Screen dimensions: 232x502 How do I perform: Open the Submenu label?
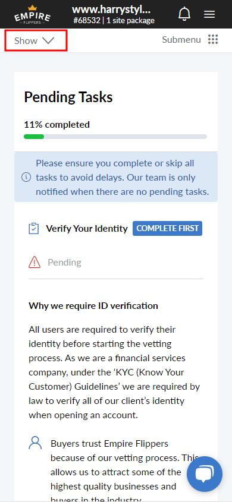181,40
